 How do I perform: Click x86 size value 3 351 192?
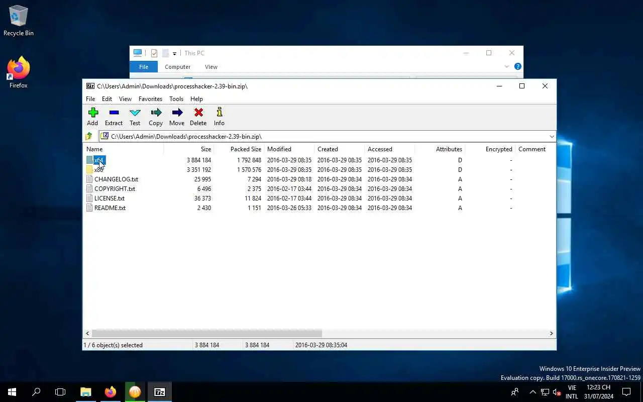tap(198, 170)
